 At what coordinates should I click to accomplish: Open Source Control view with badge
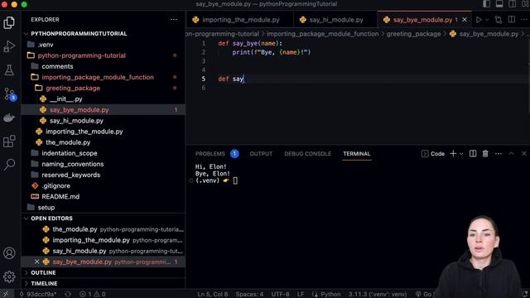9,94
